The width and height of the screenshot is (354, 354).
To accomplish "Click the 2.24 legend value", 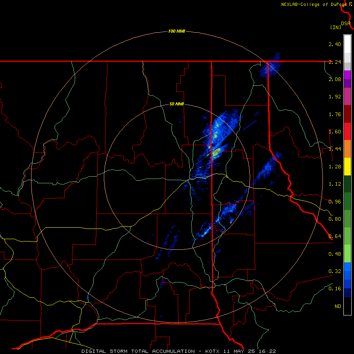I will coord(335,62).
